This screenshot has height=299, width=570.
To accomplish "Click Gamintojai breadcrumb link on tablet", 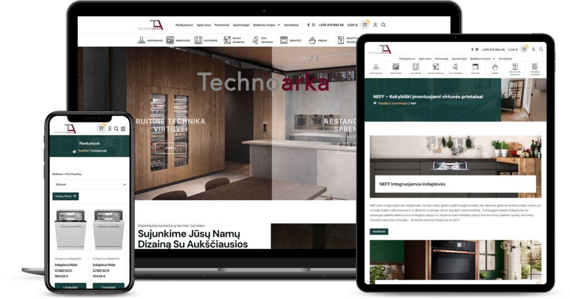I will 400,103.
